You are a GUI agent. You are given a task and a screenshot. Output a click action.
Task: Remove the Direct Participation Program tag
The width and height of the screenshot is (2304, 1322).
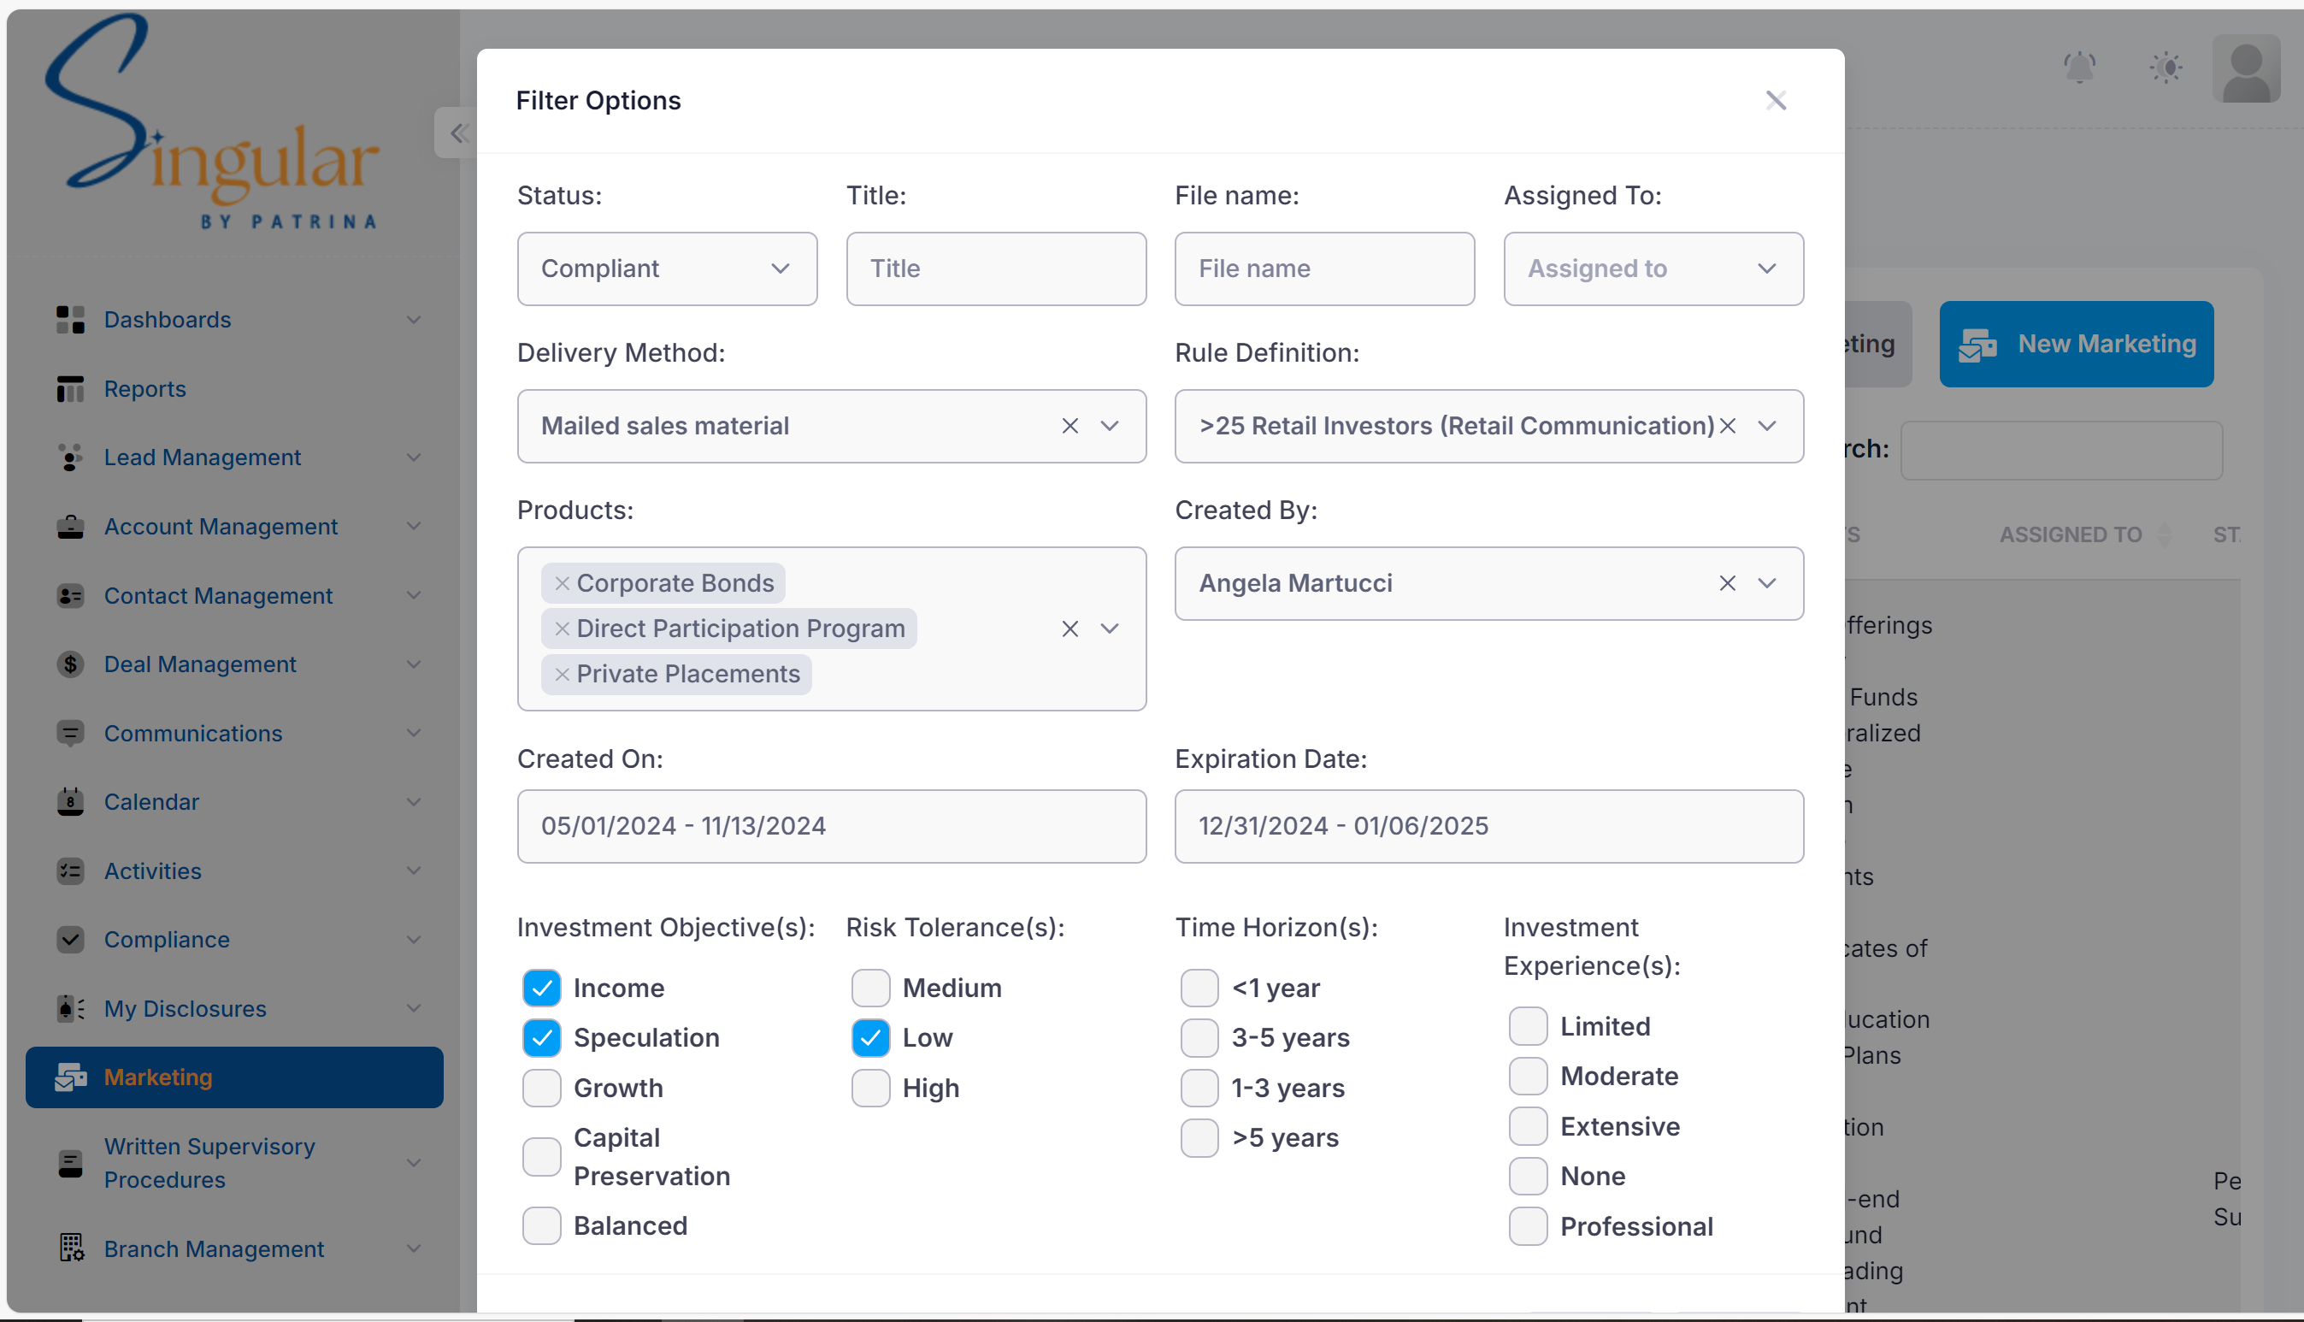coord(562,629)
